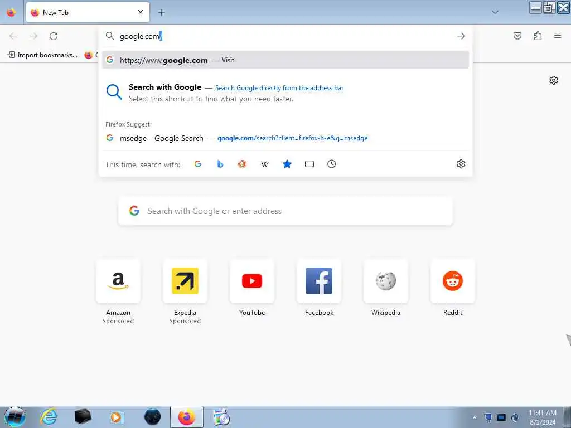This screenshot has height=428, width=571.
Task: Show hidden system tray icons
Action: tap(474, 417)
